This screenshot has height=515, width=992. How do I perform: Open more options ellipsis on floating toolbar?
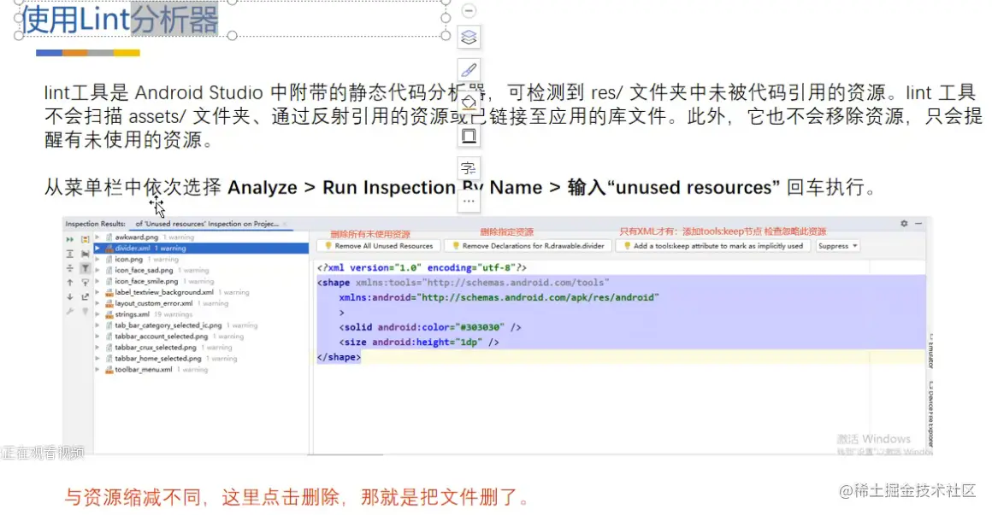[x=469, y=201]
